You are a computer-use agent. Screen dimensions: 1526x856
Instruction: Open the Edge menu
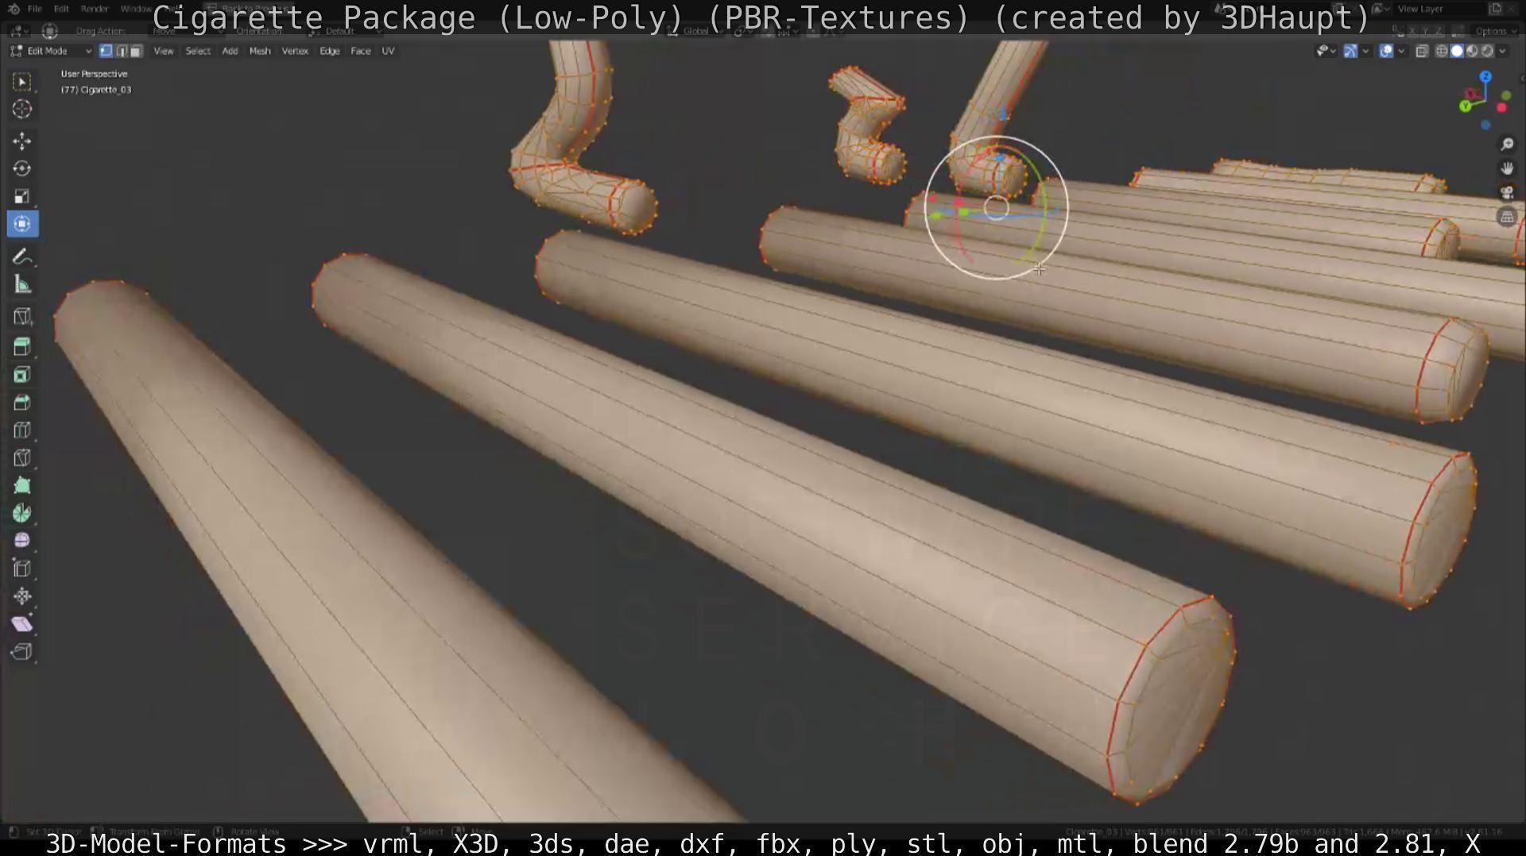[x=330, y=51]
